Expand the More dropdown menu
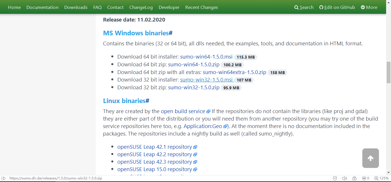The height and width of the screenshot is (182, 391). point(369,7)
